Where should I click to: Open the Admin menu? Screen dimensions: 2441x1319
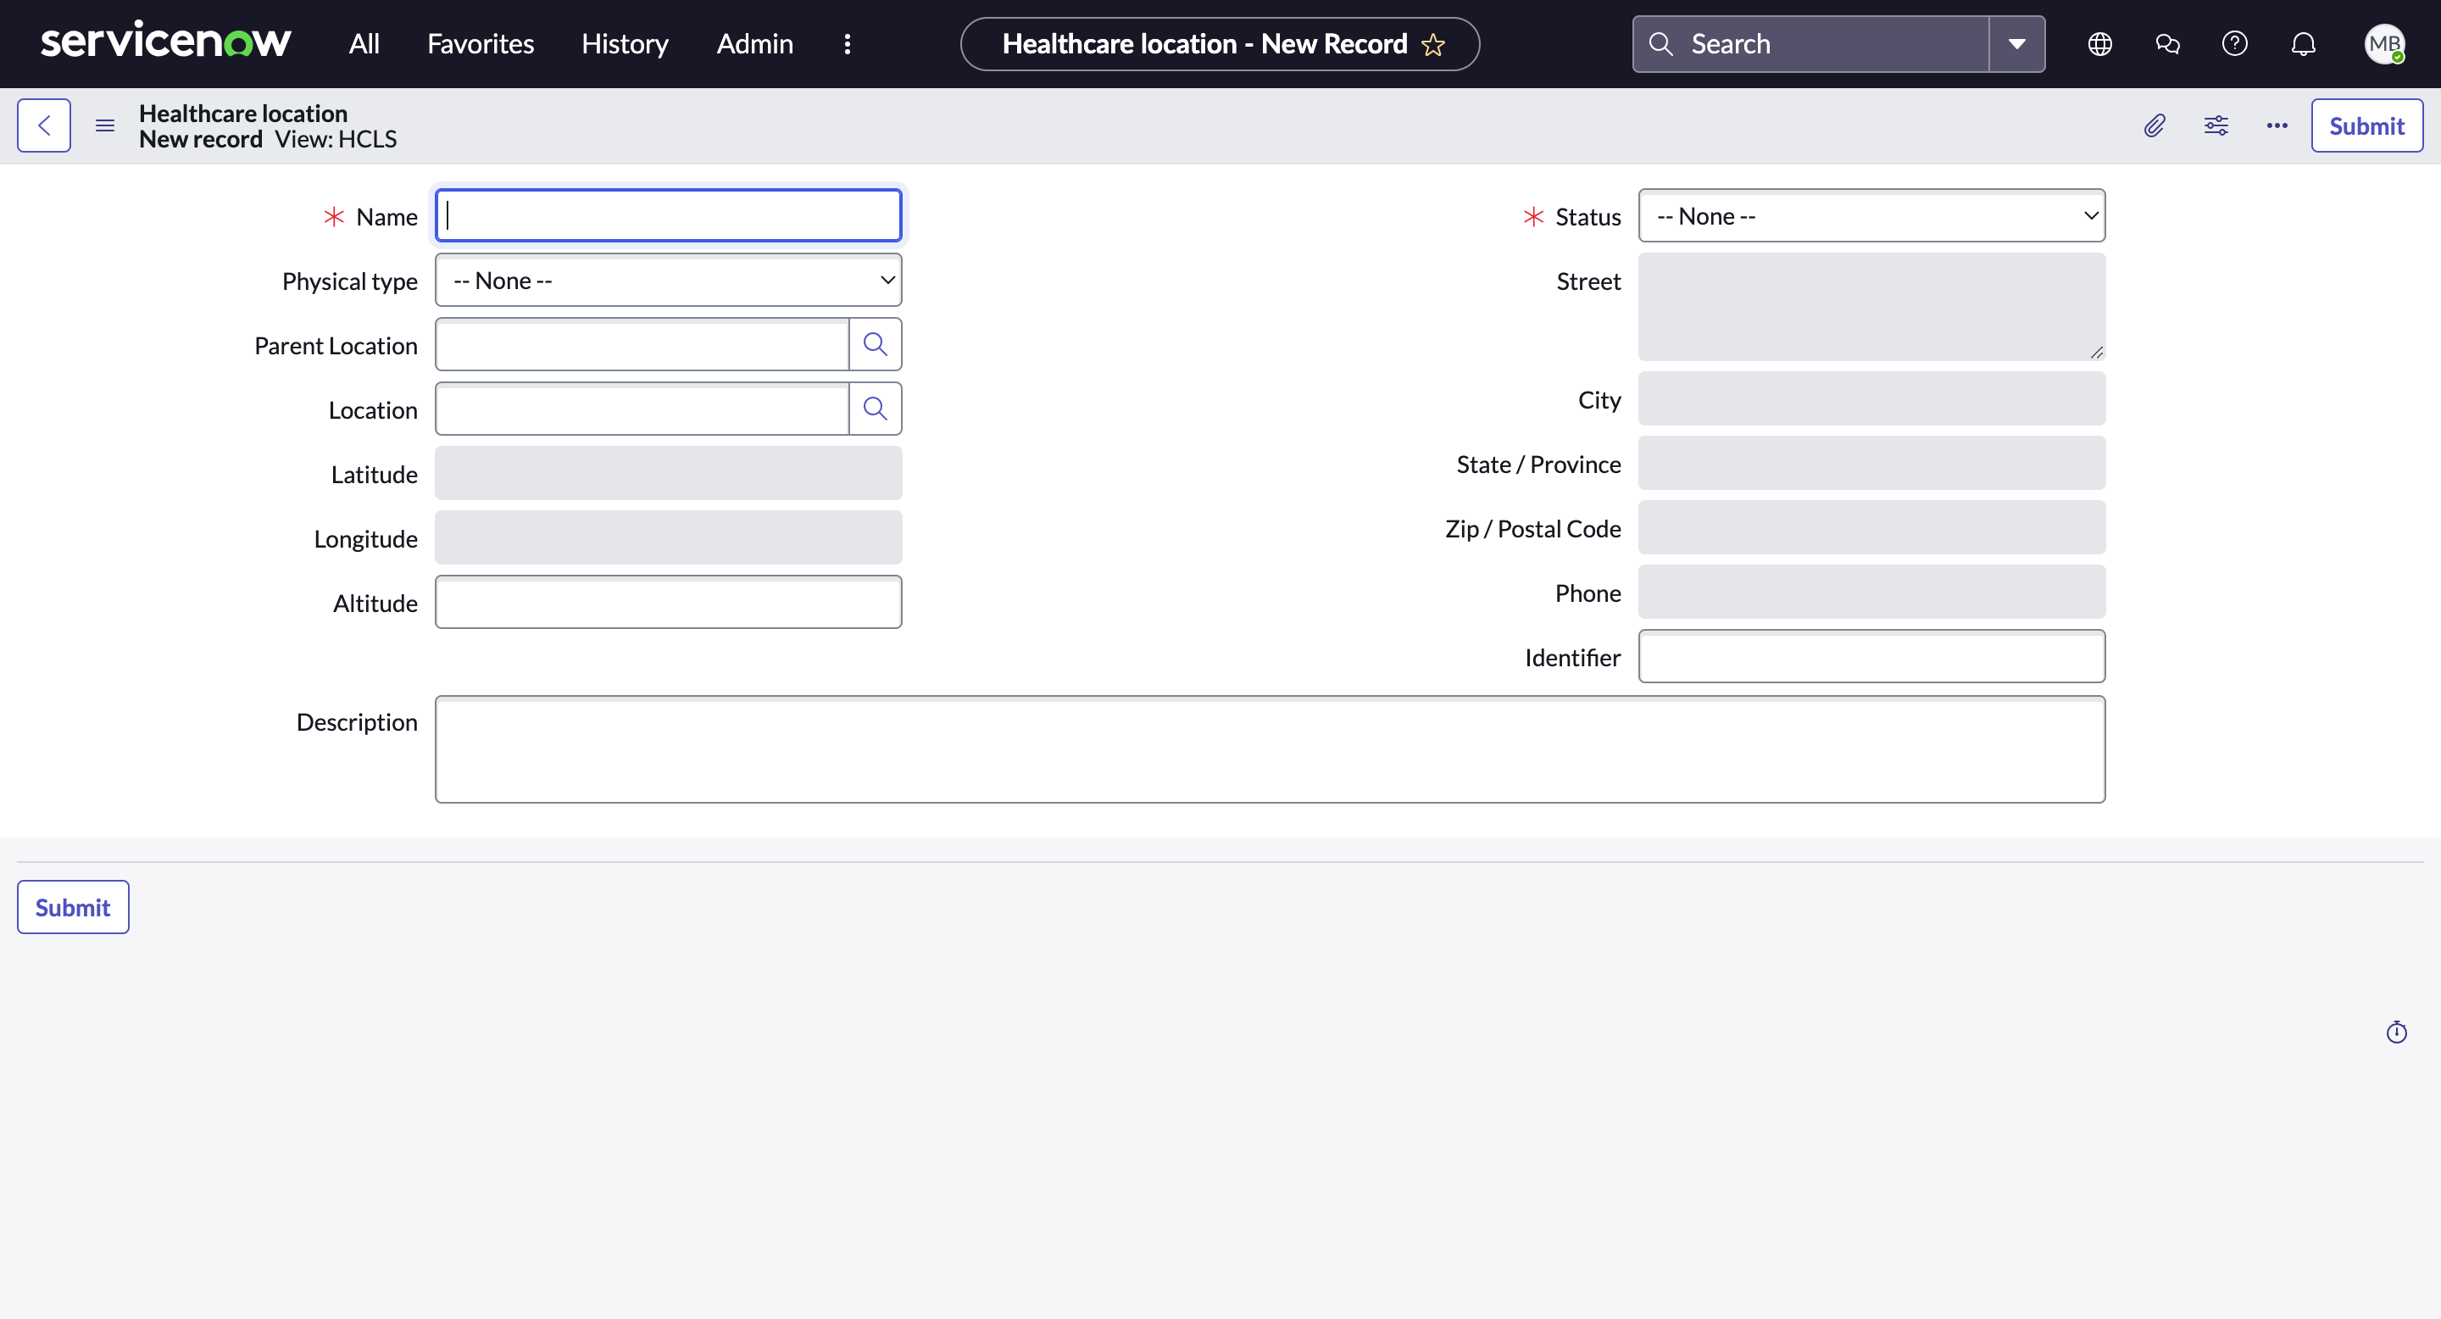tap(754, 43)
